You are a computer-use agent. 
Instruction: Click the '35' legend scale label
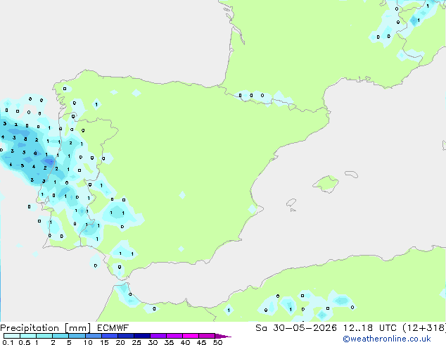tap(169, 342)
